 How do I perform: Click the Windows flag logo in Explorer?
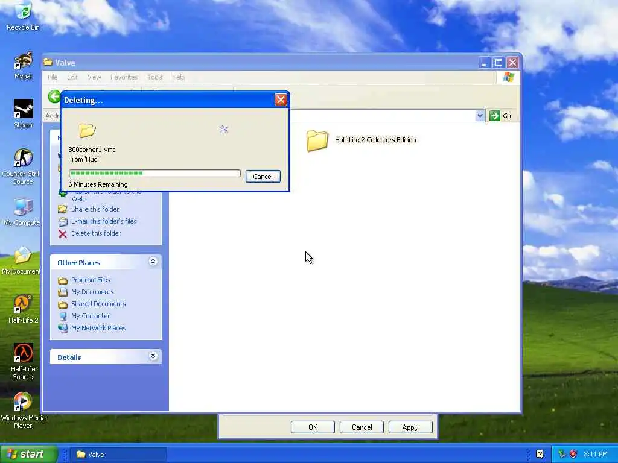[x=508, y=77]
